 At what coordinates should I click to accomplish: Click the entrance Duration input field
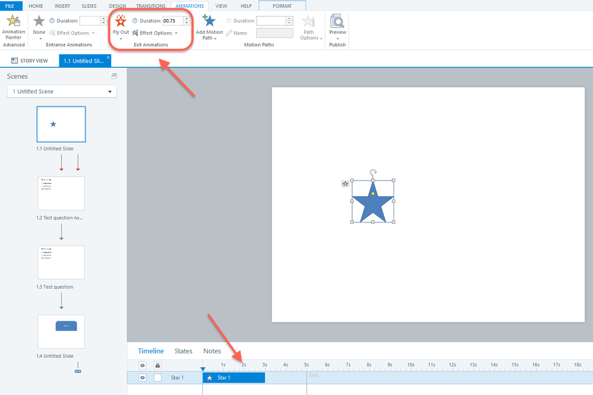[90, 21]
